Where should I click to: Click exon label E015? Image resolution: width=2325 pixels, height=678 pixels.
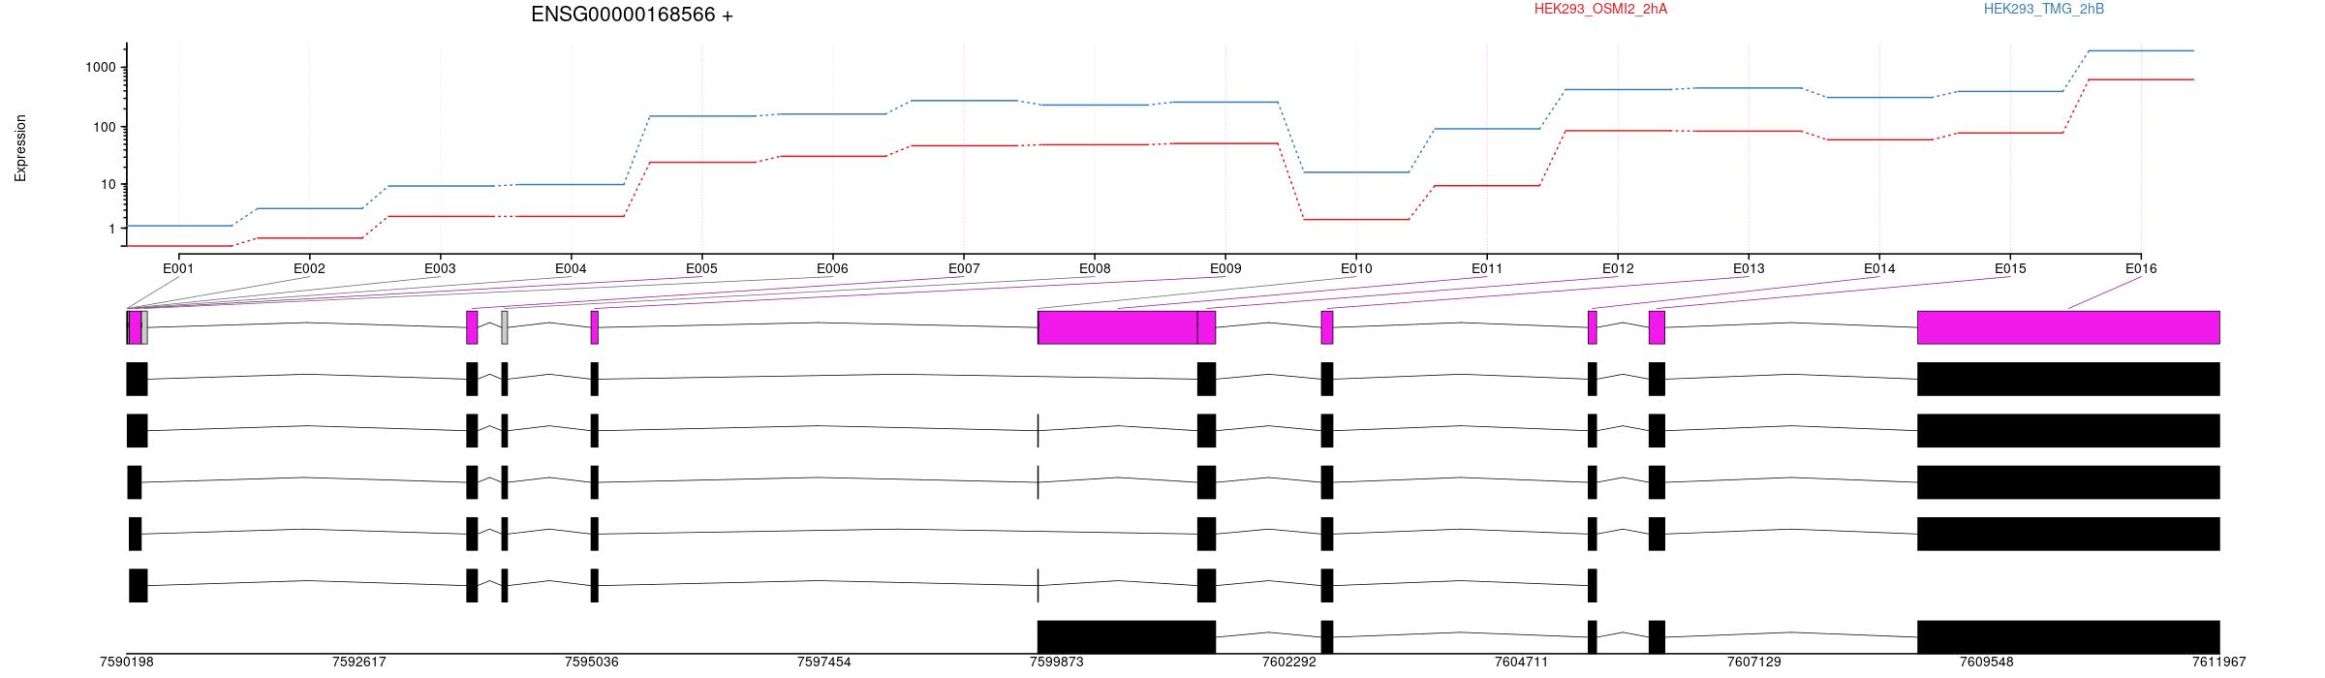click(x=2010, y=268)
